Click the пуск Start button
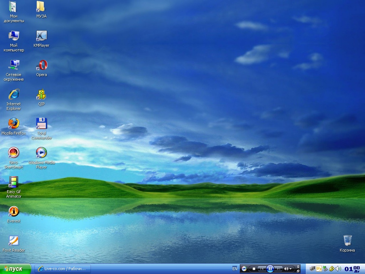The height and width of the screenshot is (274, 365). click(15, 269)
